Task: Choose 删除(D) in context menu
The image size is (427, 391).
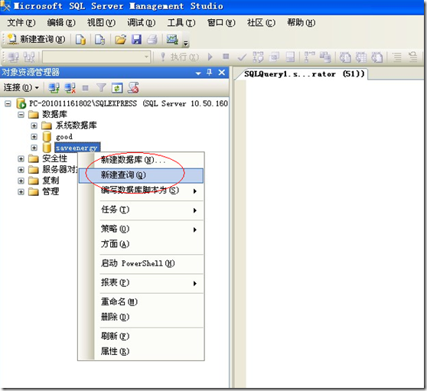Action: pos(141,318)
